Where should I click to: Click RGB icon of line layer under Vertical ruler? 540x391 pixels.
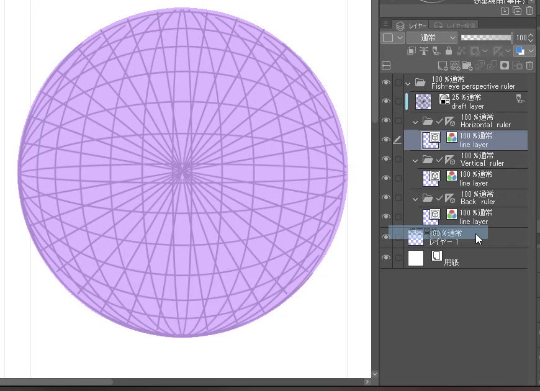click(x=451, y=176)
